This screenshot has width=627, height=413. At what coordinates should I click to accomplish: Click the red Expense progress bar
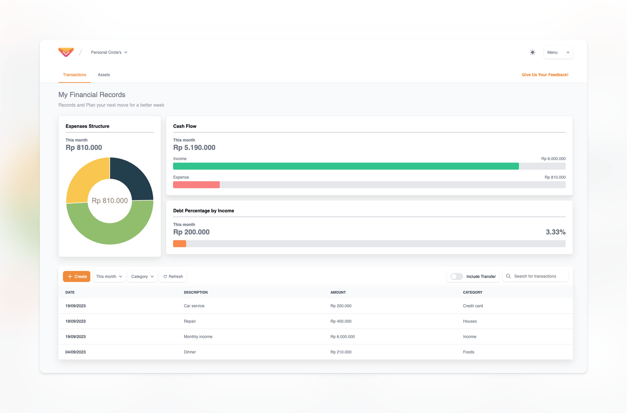[x=196, y=185]
